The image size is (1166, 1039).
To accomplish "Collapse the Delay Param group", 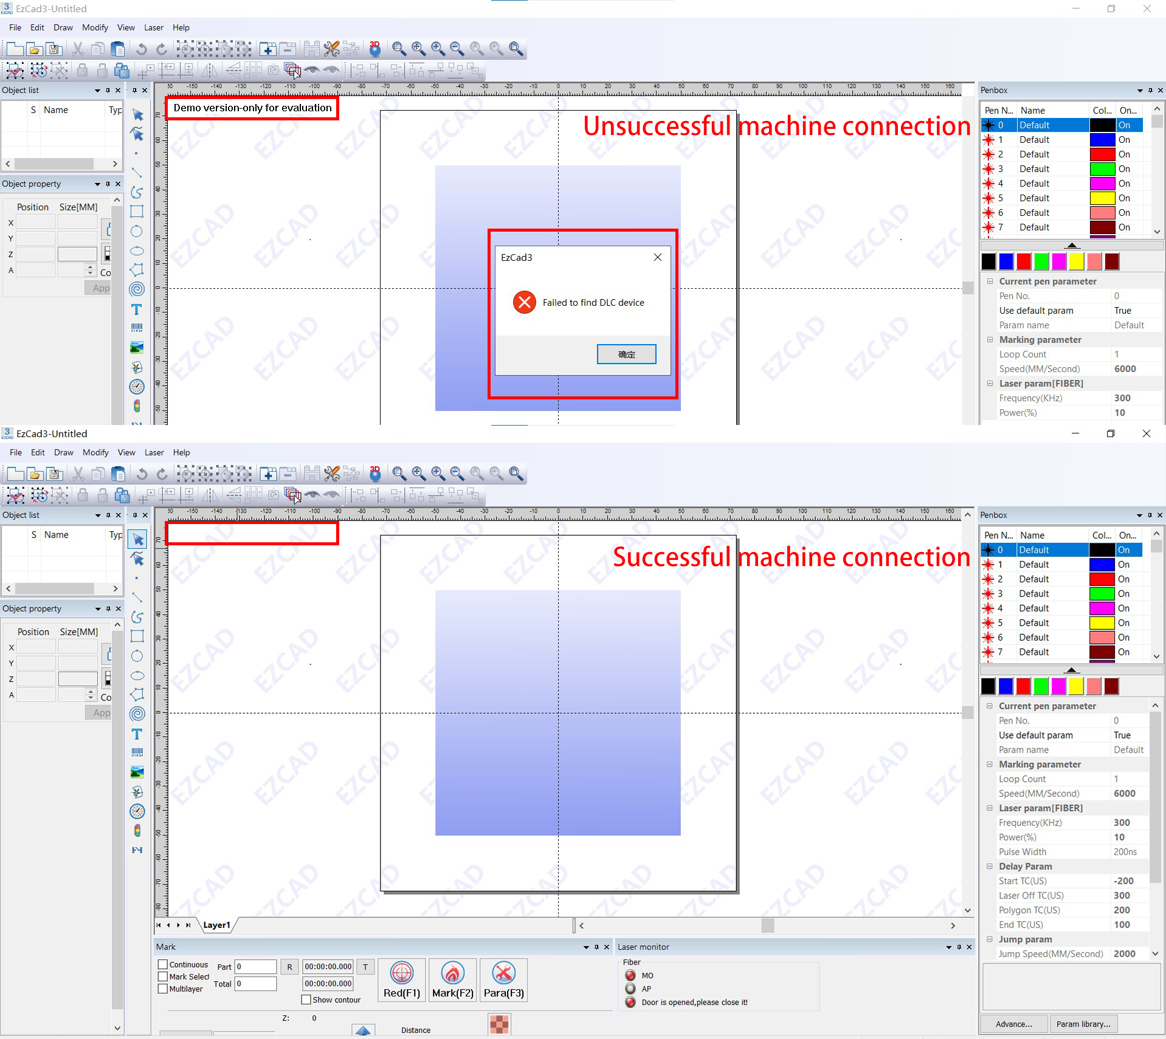I will coord(990,866).
